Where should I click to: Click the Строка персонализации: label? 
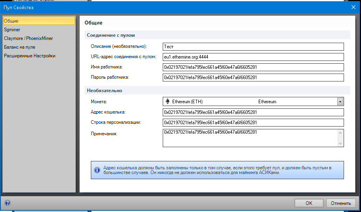point(116,122)
